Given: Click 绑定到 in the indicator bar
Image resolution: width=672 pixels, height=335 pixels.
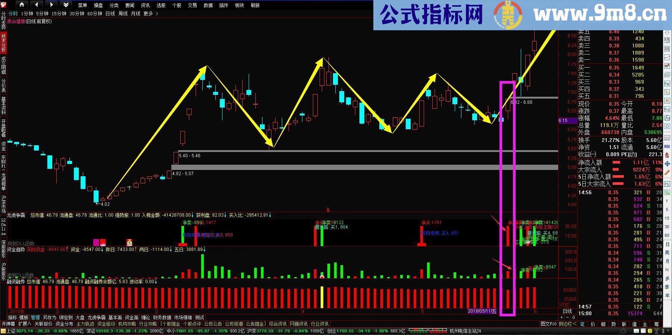Looking at the screenshot, I should [66, 317].
